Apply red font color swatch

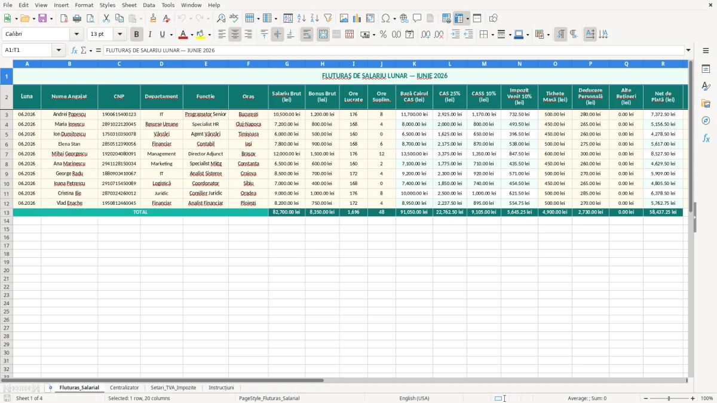click(183, 35)
